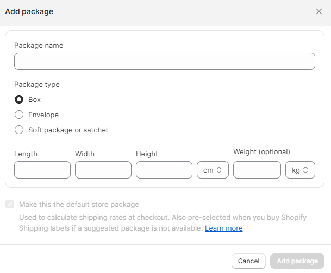Click the Envelope label text
The height and width of the screenshot is (273, 331).
43,115
